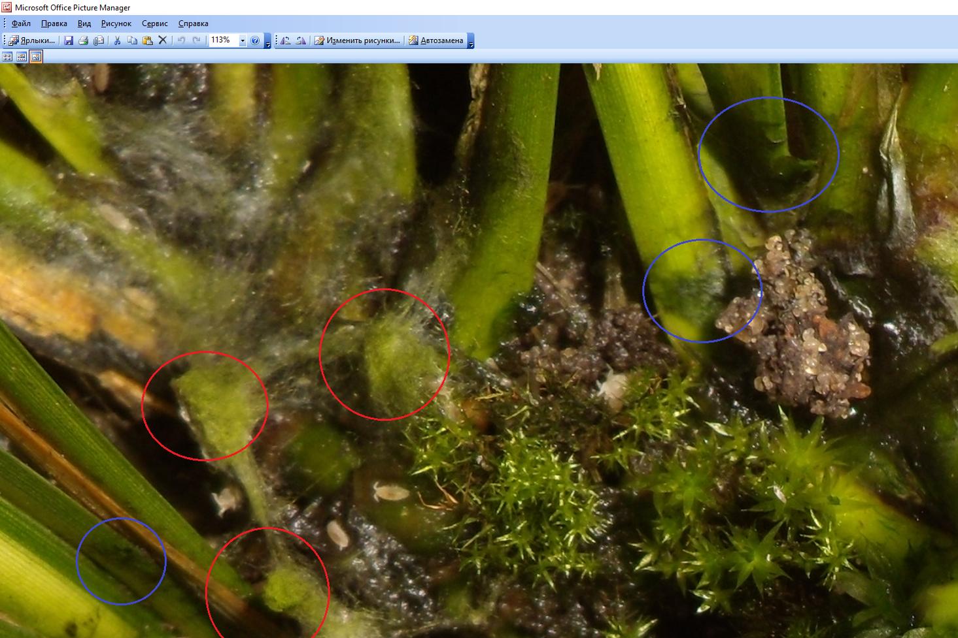The width and height of the screenshot is (958, 638).
Task: Rotate picture right (clockwise) icon
Action: point(300,40)
